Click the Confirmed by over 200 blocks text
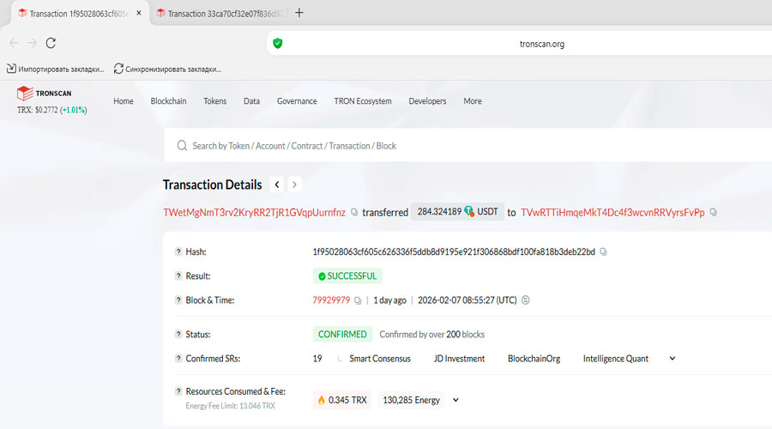This screenshot has height=429, width=772. (x=431, y=335)
